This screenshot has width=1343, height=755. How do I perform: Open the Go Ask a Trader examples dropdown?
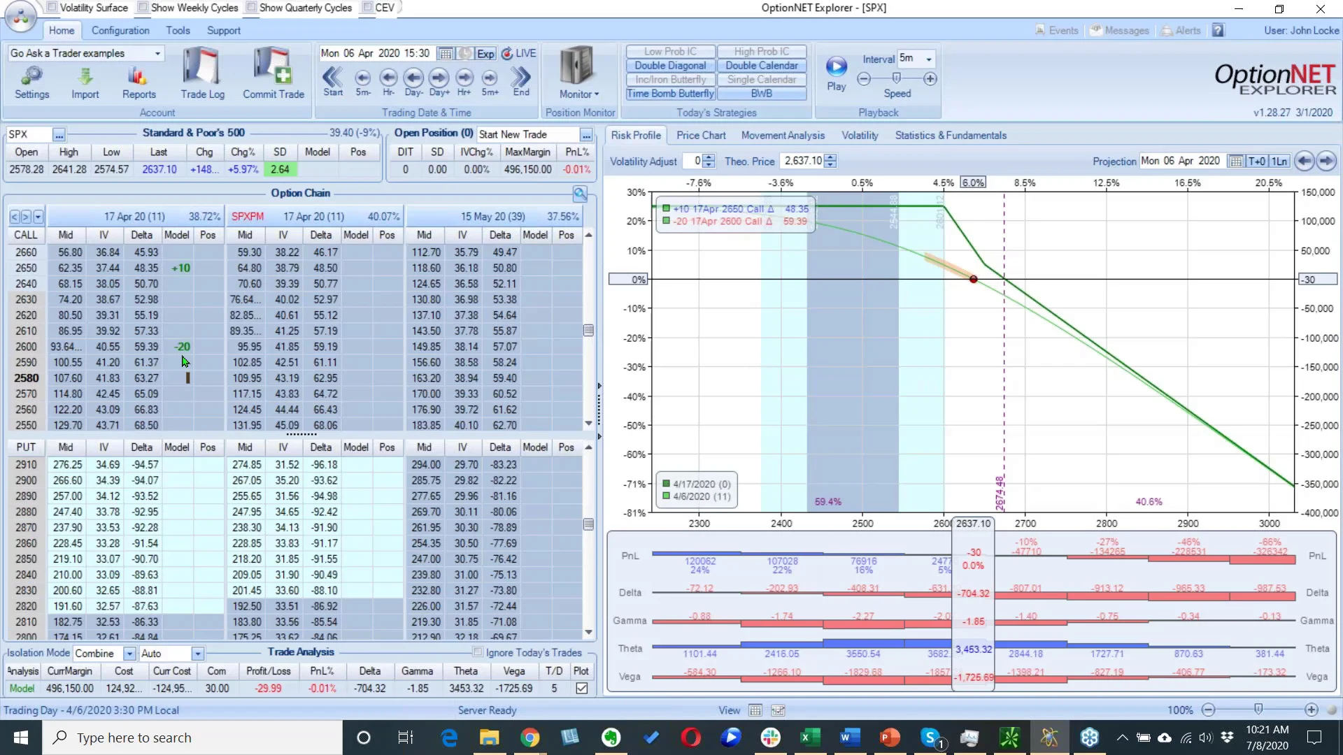(157, 53)
